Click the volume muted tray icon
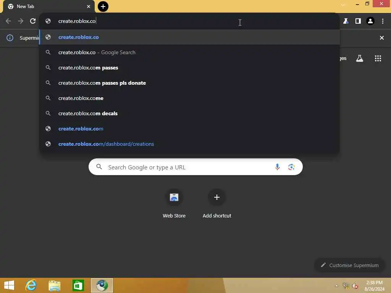The height and width of the screenshot is (293, 391). (x=355, y=286)
